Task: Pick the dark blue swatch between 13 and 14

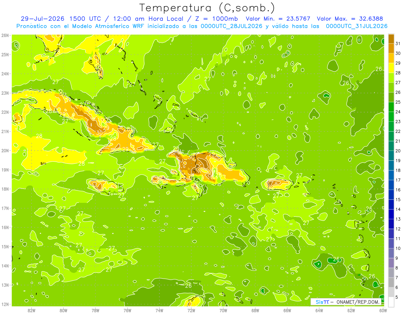Action: (x=391, y=214)
